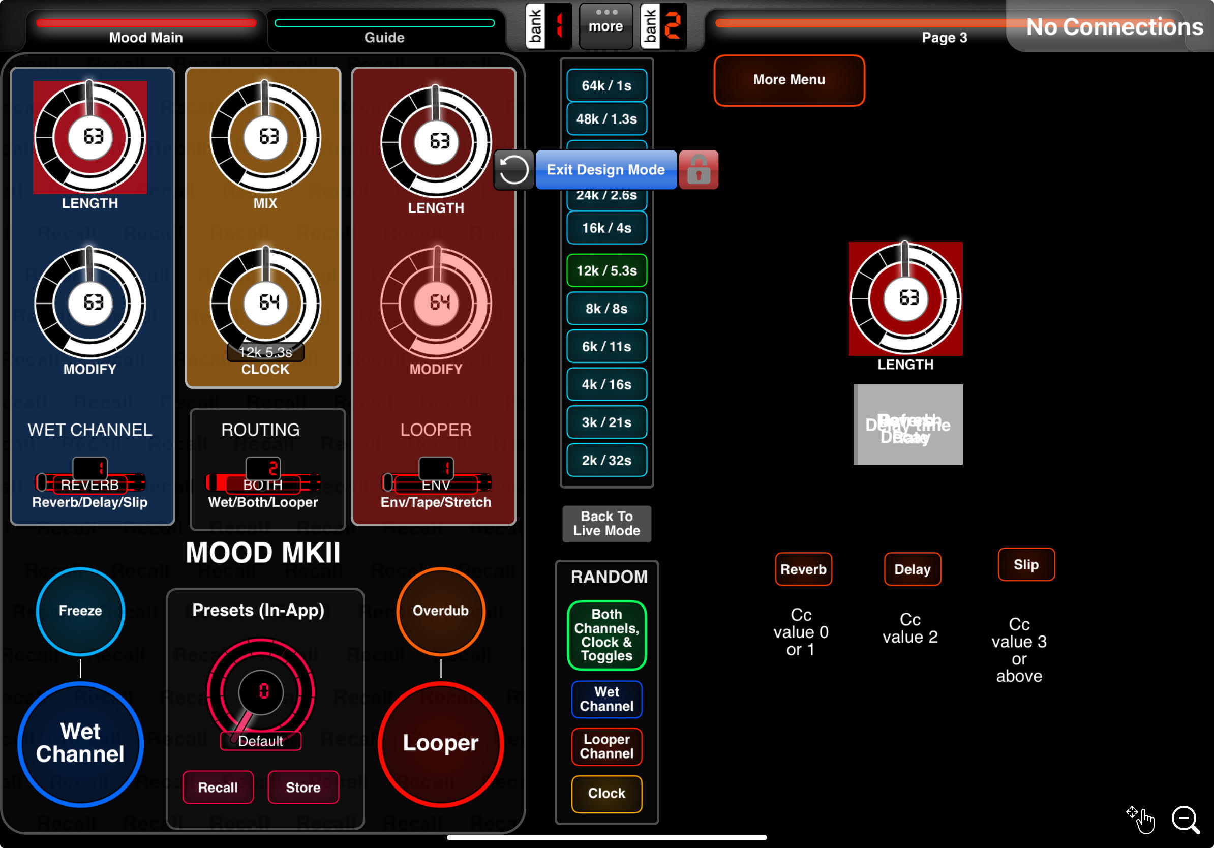The image size is (1214, 848).
Task: Select bank 2 indicator
Action: click(x=663, y=25)
